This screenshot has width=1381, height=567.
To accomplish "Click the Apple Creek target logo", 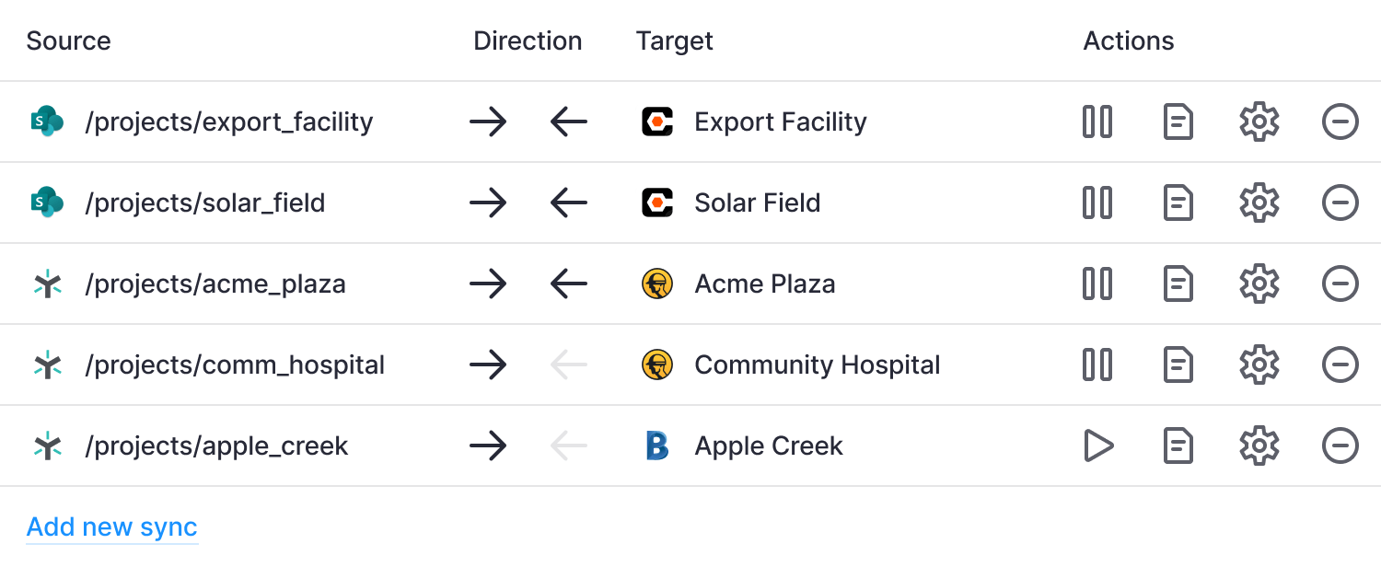I will (x=657, y=445).
